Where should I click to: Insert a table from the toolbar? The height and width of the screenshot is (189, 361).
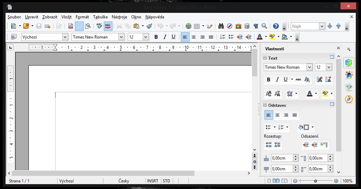pyautogui.click(x=197, y=26)
